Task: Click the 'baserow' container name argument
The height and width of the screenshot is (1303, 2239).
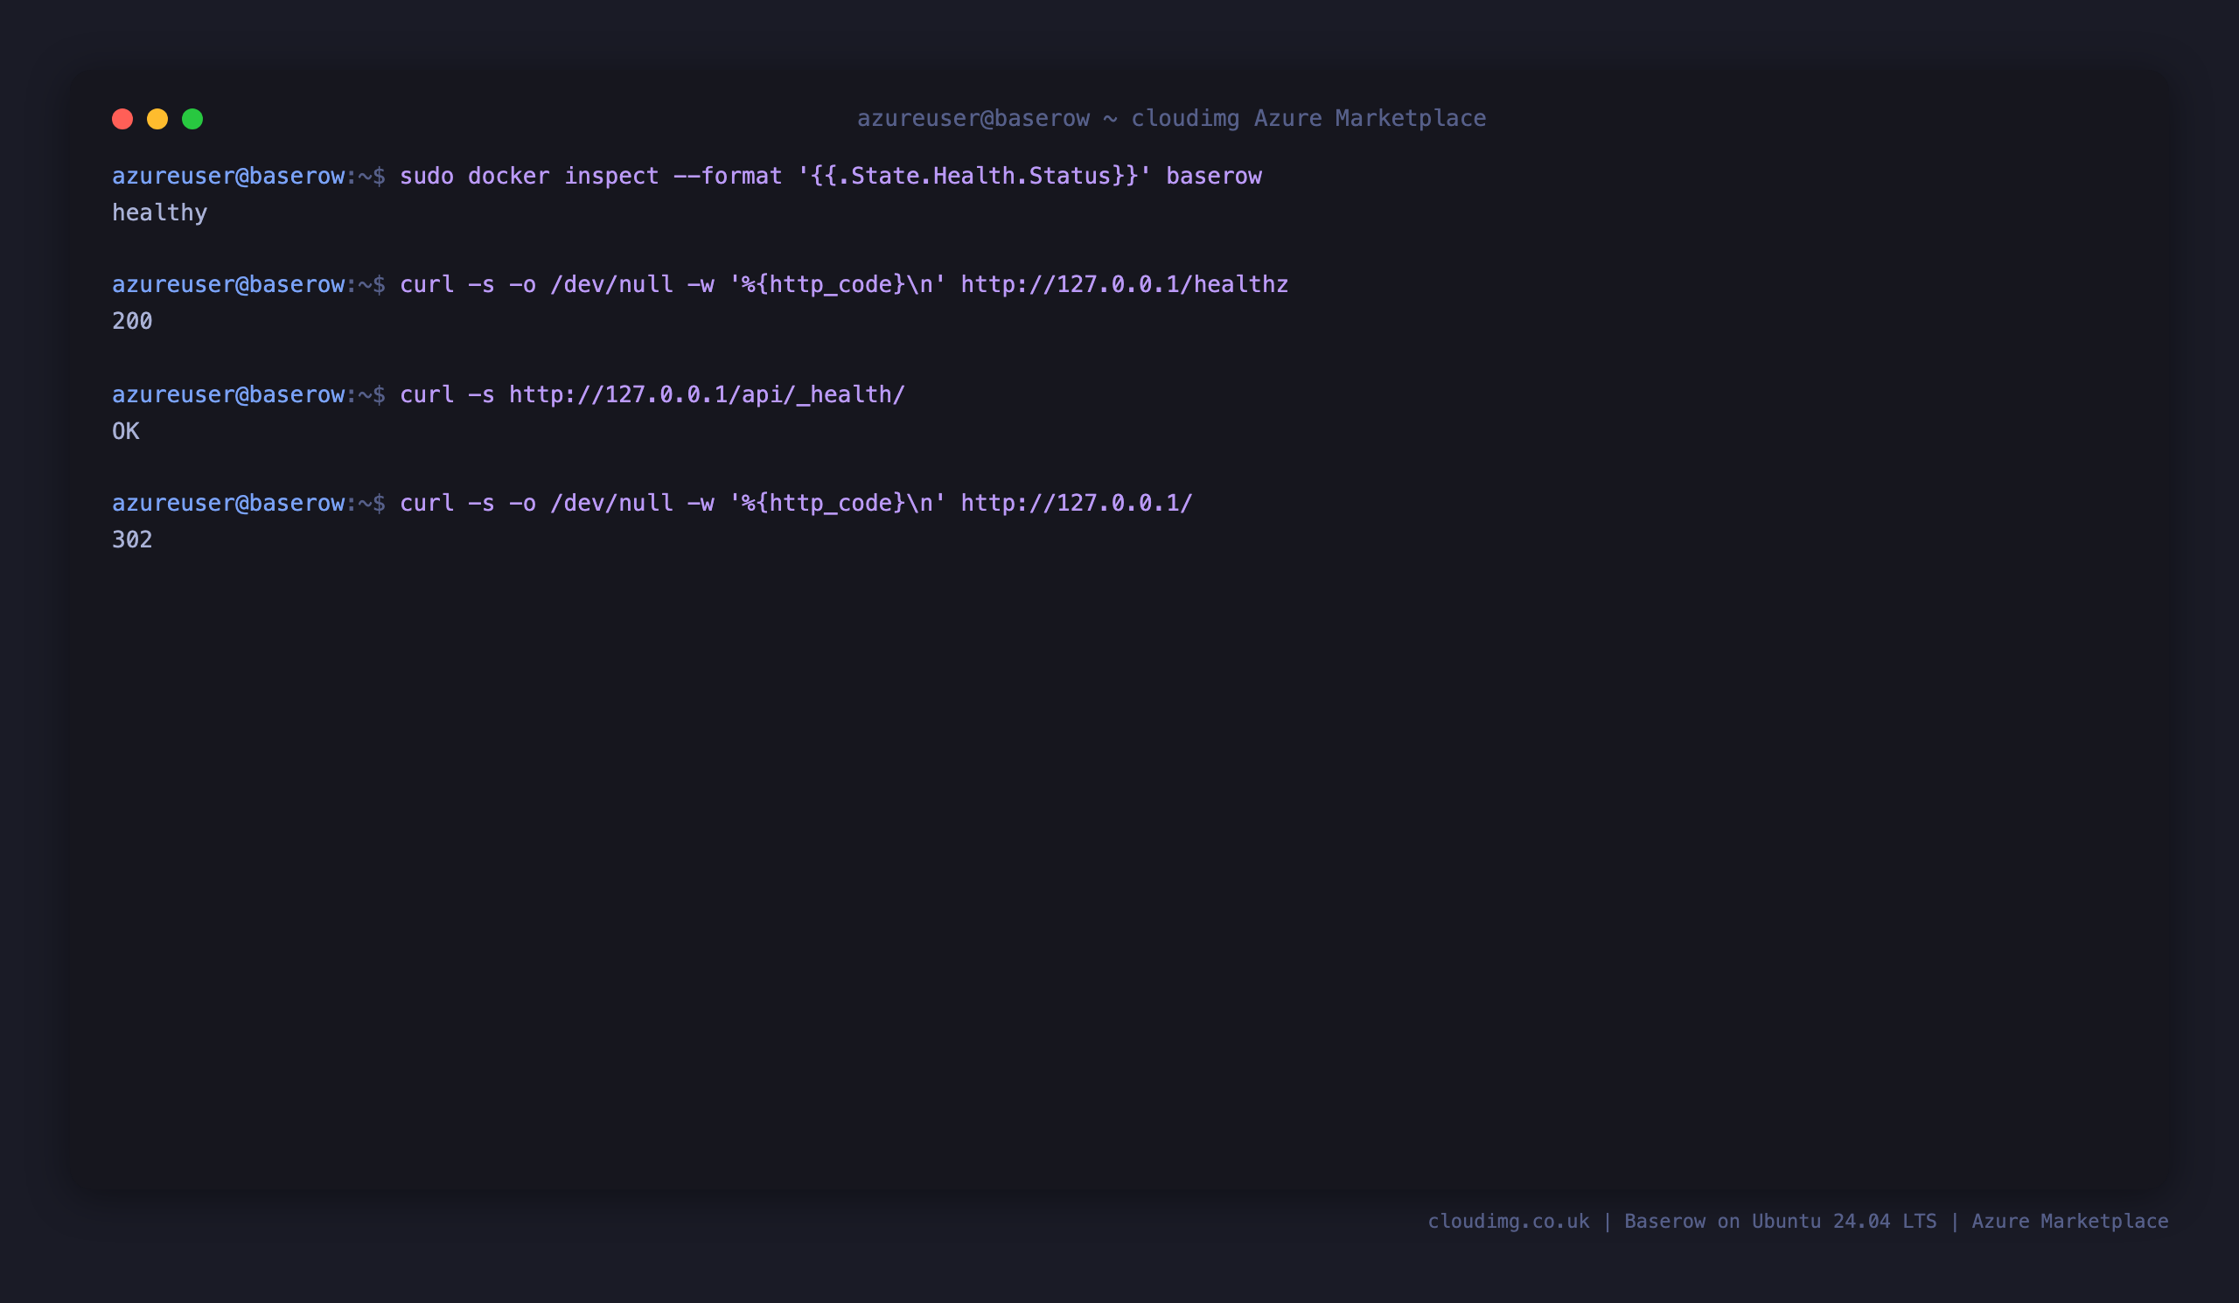Action: (1214, 176)
